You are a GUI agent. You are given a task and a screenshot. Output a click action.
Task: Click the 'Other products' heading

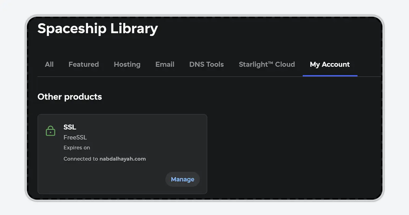(x=70, y=97)
